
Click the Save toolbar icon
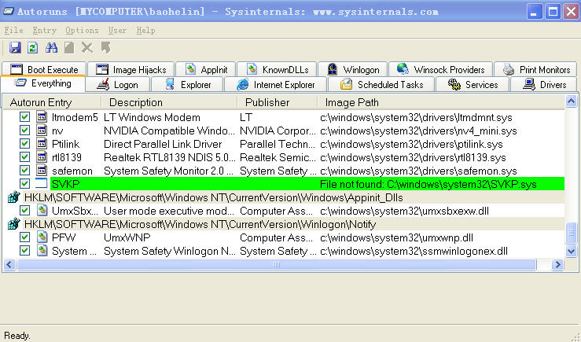click(15, 47)
